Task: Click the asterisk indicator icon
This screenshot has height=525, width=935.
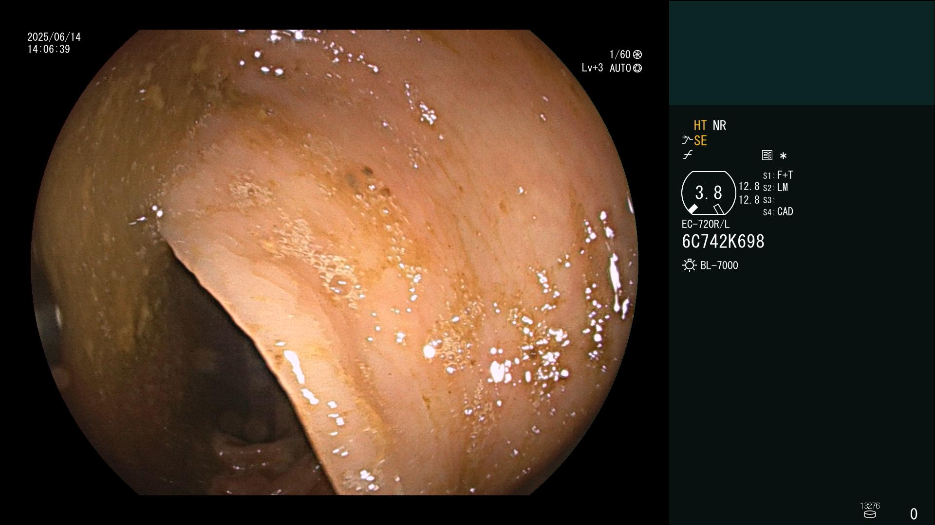Action: [783, 156]
